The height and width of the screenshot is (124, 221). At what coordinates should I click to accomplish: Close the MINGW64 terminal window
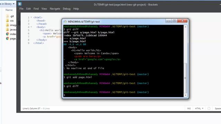(182, 21)
